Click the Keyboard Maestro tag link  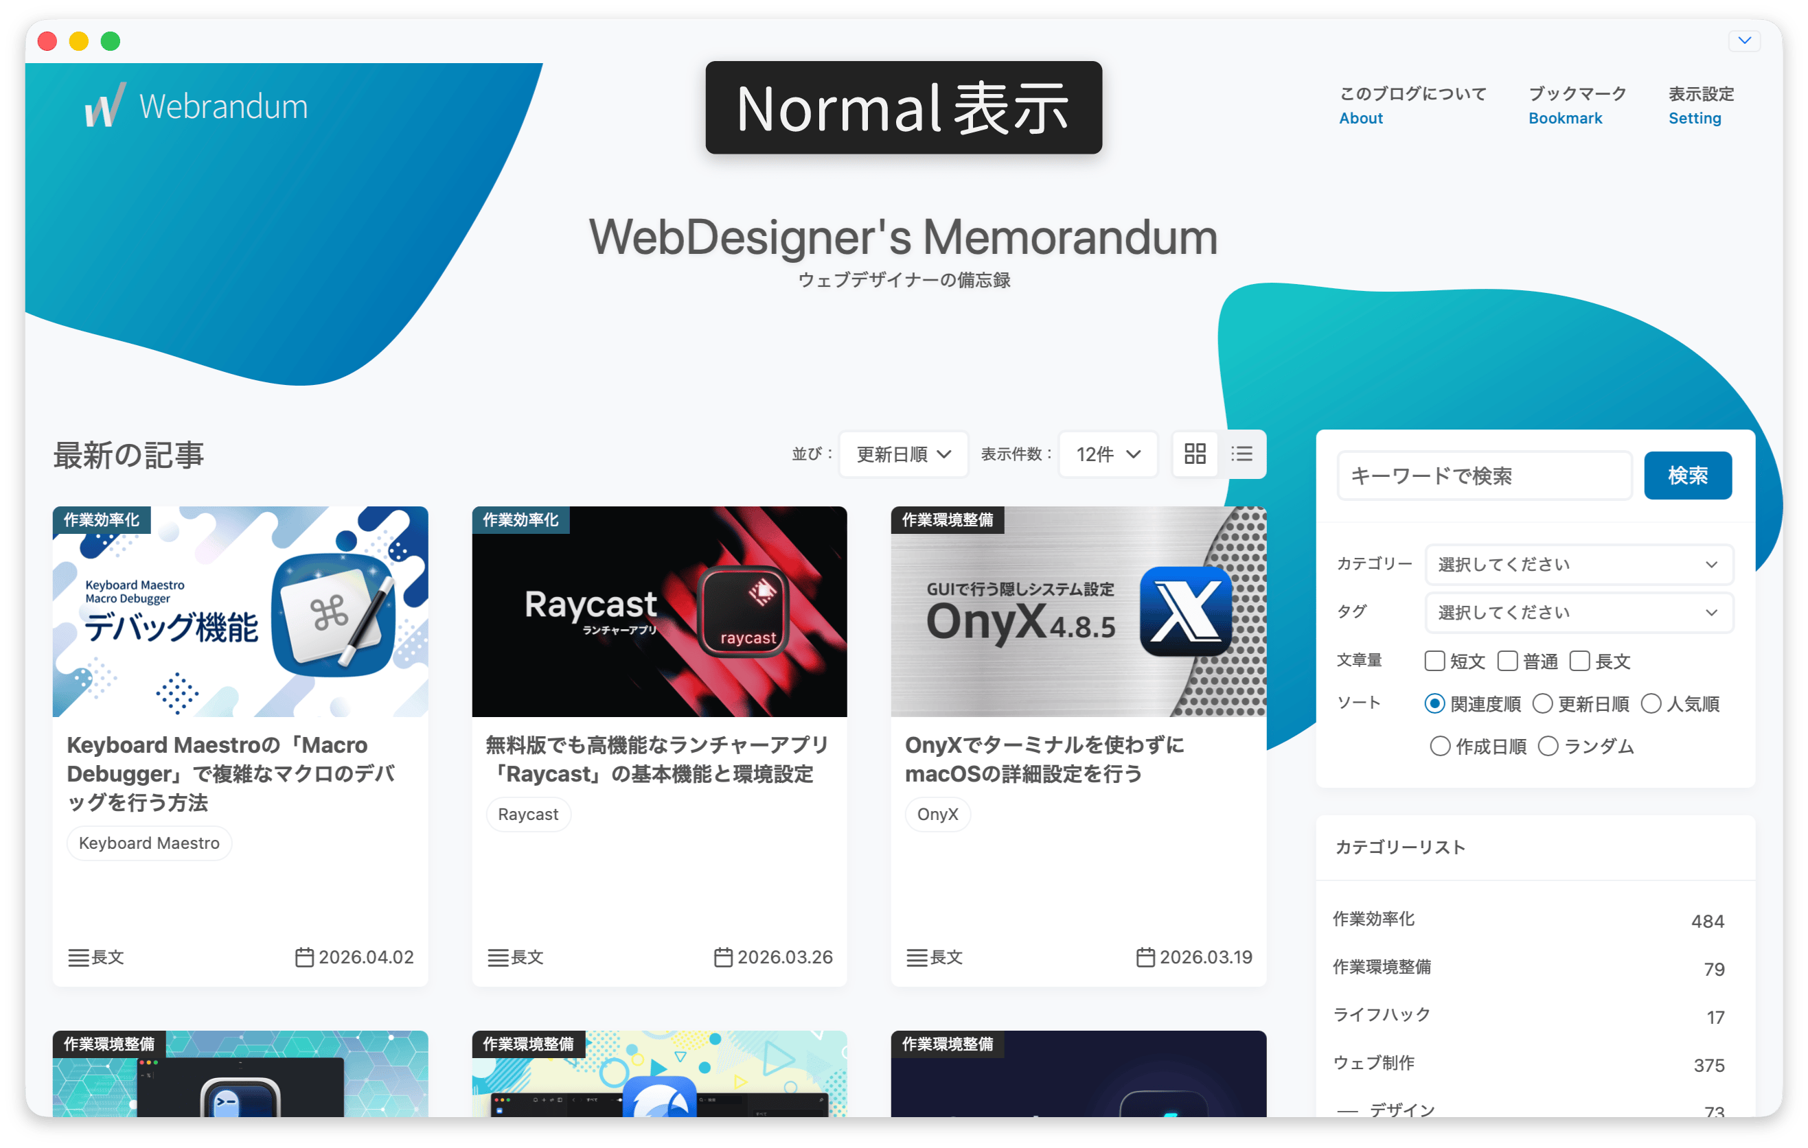pos(150,843)
